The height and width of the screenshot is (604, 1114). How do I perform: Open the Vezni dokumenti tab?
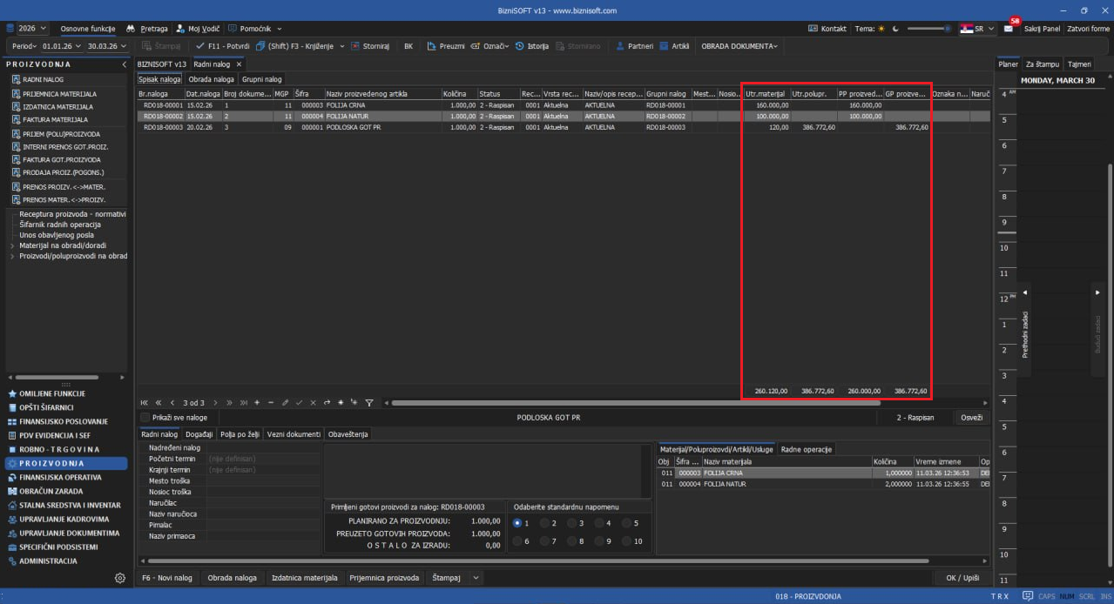pos(294,434)
